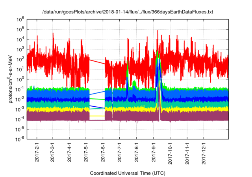The image size is (252, 177).
Task: Select the 10^3 y-axis label
Action: click(20, 49)
